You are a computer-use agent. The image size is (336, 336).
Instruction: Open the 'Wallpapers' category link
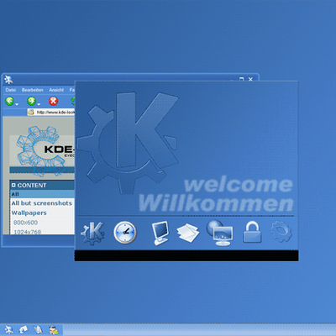(29, 213)
